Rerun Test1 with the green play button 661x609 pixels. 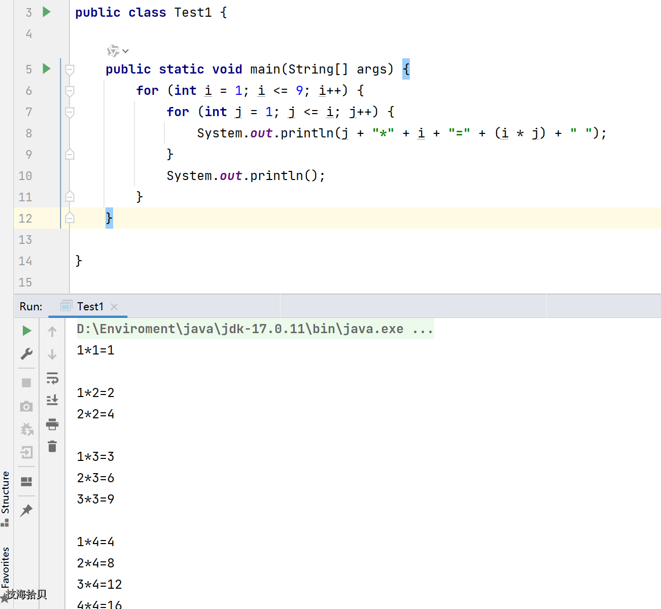pyautogui.click(x=27, y=331)
